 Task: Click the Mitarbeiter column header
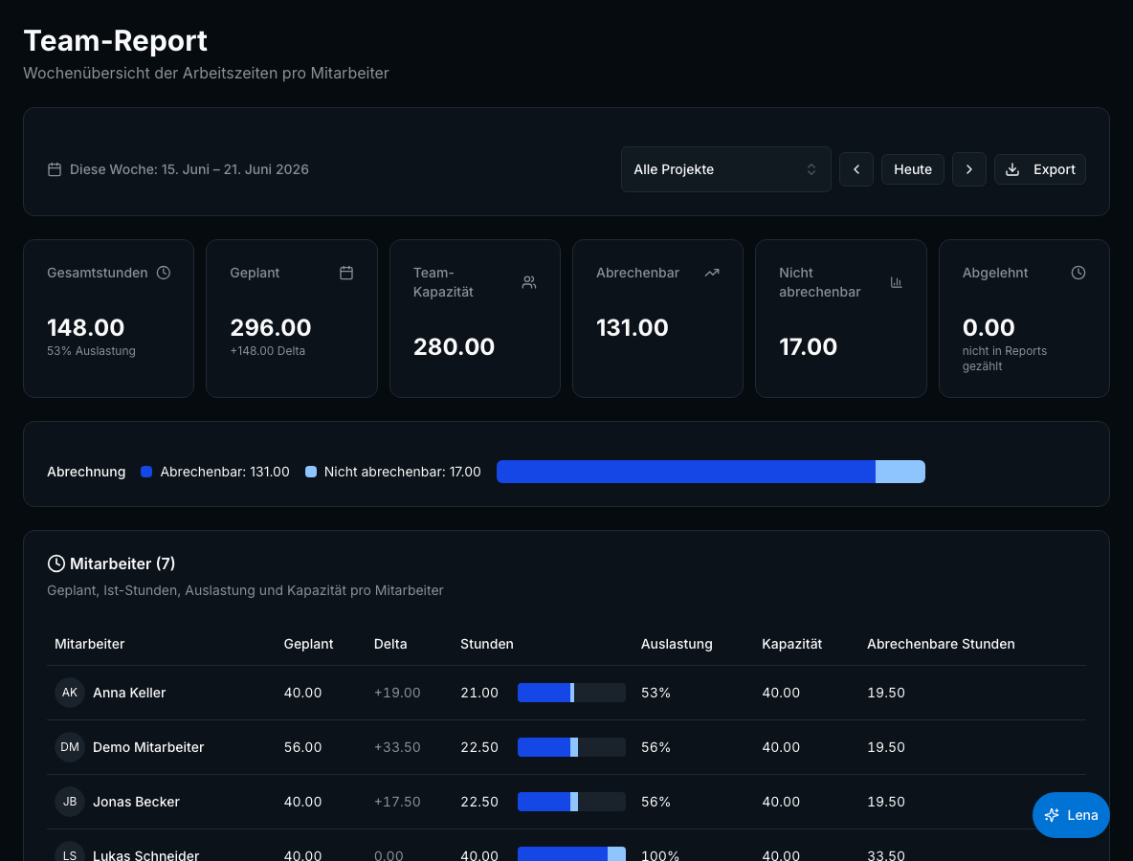click(90, 644)
